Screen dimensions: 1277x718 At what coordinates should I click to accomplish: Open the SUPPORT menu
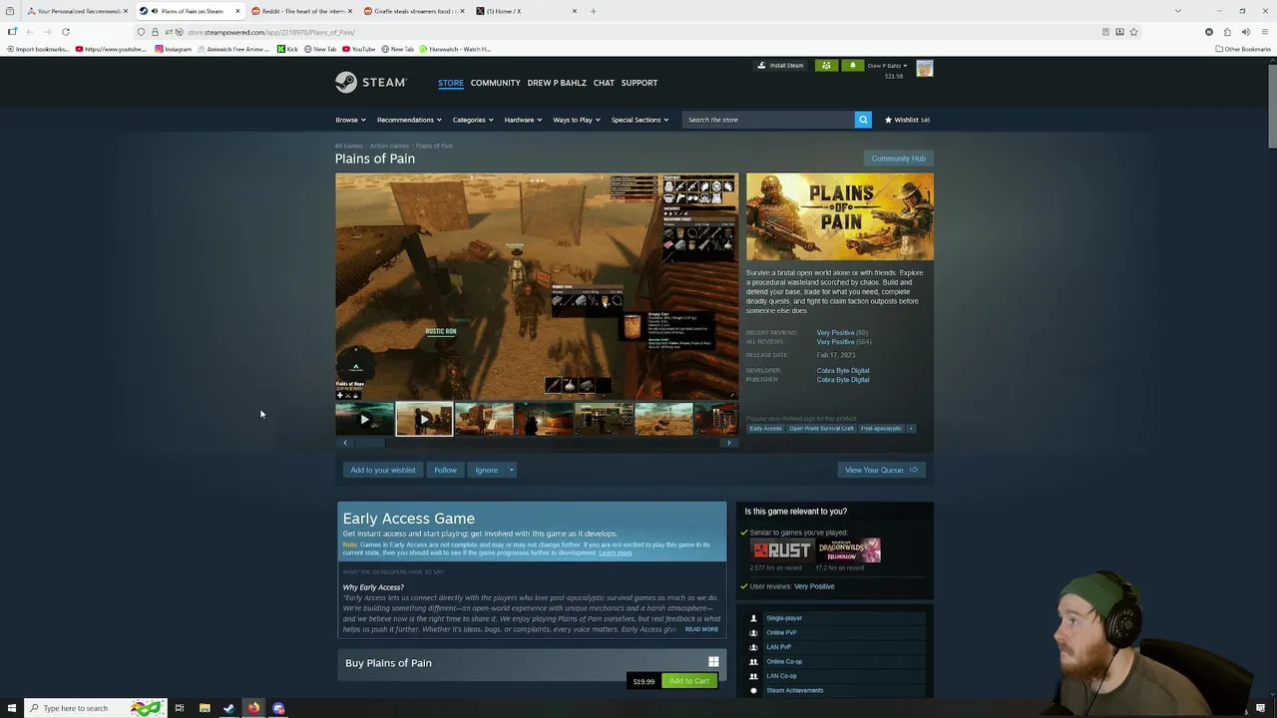pyautogui.click(x=639, y=83)
